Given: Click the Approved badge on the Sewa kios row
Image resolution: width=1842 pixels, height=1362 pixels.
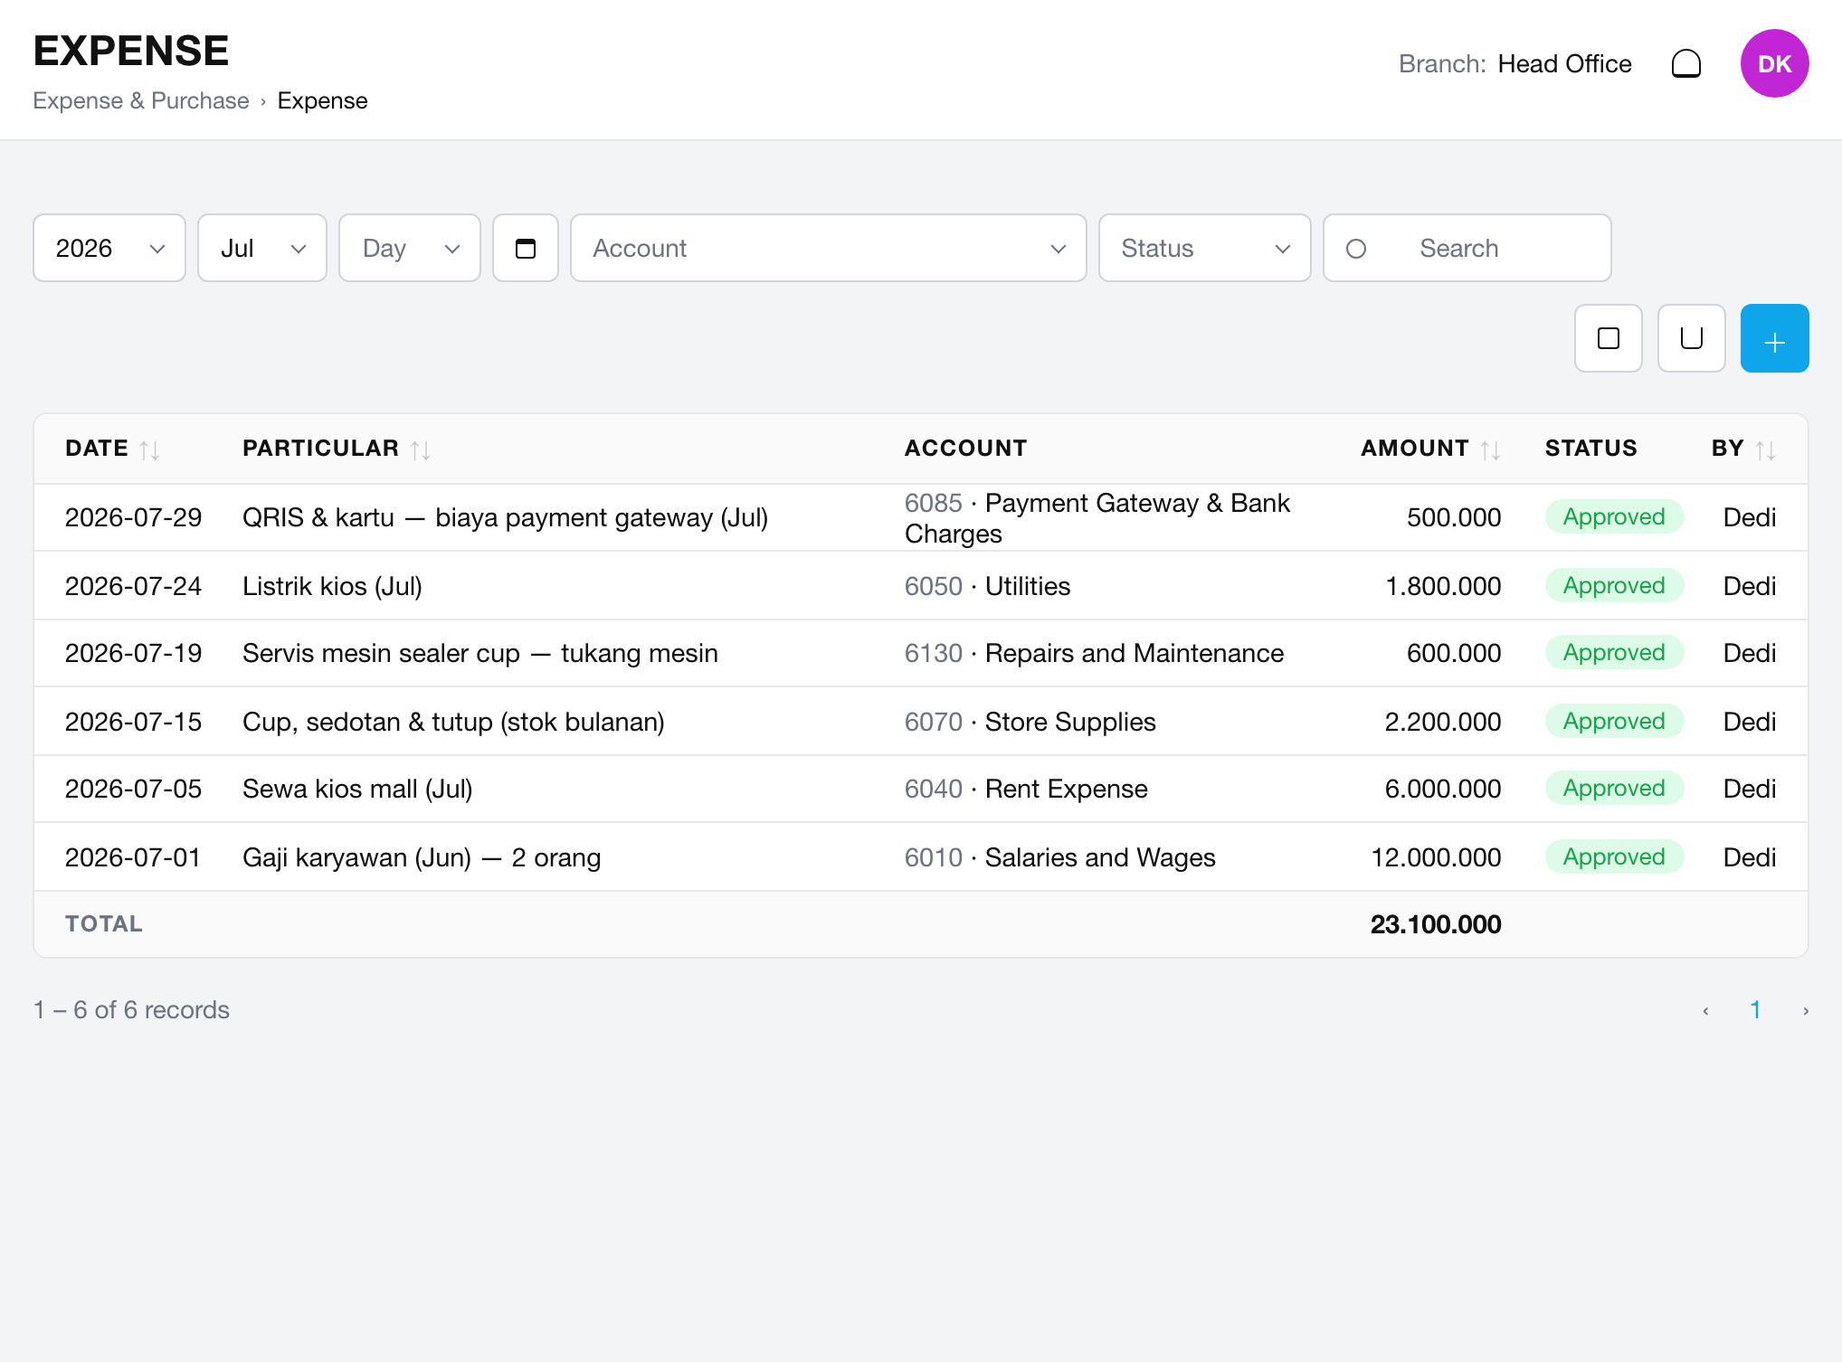Looking at the screenshot, I should click(x=1614, y=788).
